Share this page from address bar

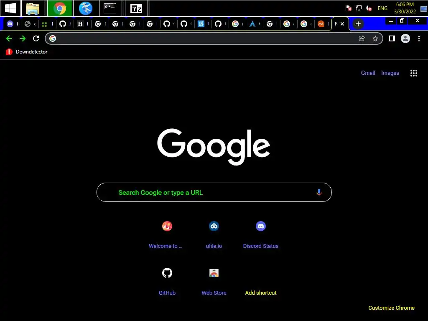362,38
